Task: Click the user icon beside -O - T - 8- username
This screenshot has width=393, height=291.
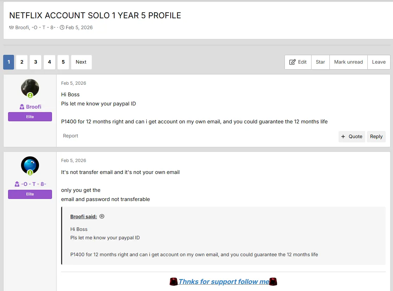Action: coord(17,184)
